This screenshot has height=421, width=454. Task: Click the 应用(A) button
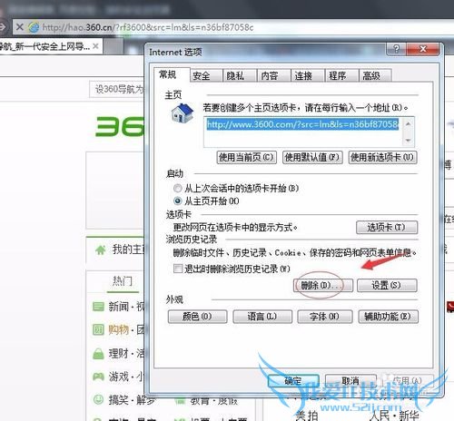pyautogui.click(x=408, y=381)
